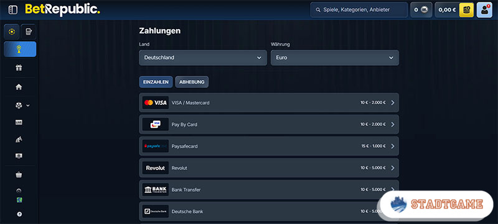
Task: Click the VISA Mastercard logo thumbnail
Action: [156, 102]
